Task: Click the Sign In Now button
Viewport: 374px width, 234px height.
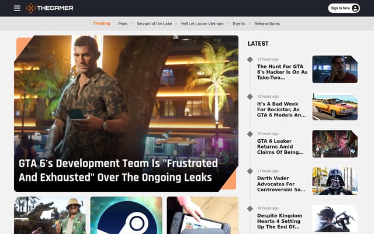Action: click(x=344, y=8)
